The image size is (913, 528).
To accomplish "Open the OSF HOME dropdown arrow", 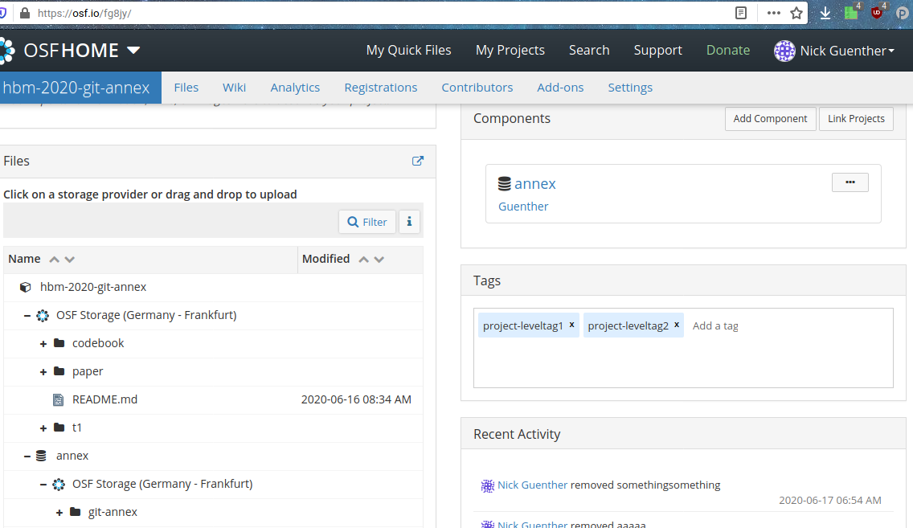I will (x=133, y=51).
